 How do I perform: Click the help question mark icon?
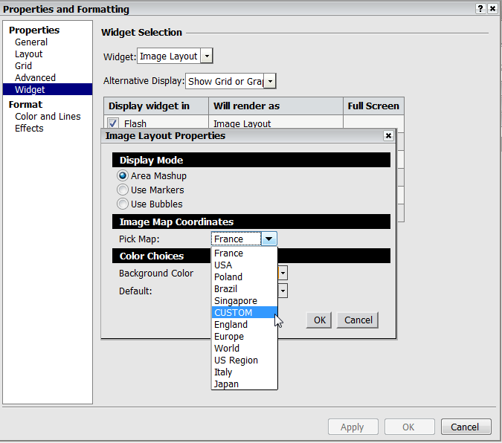(480, 9)
